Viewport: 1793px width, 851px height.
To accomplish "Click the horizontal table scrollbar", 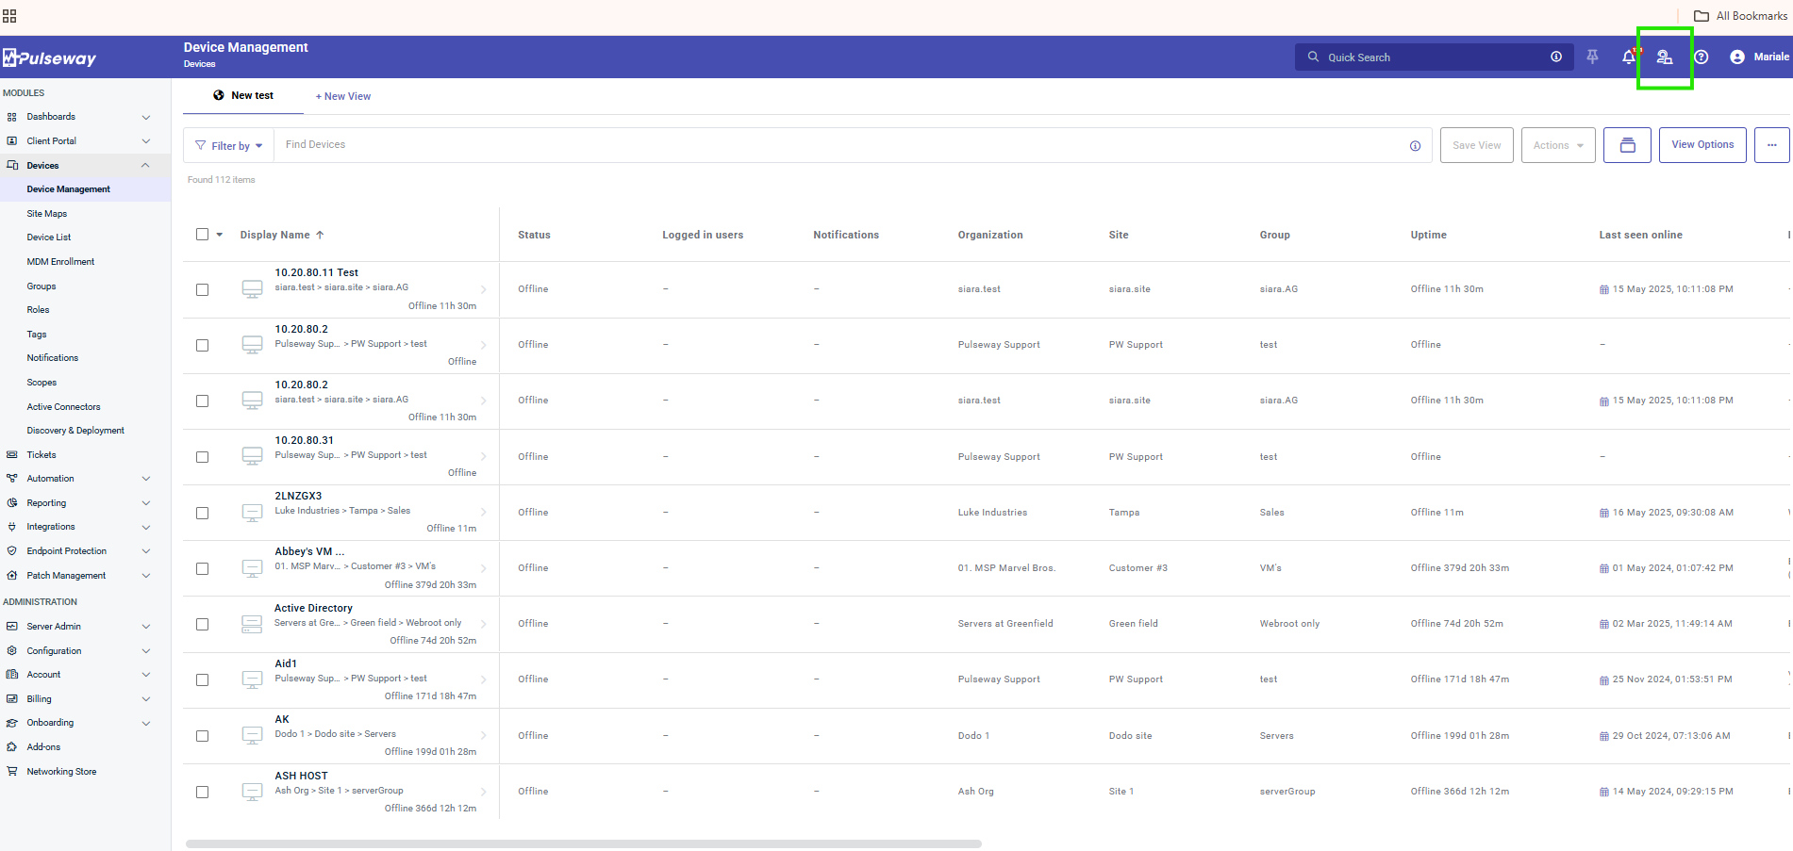I will (x=584, y=843).
